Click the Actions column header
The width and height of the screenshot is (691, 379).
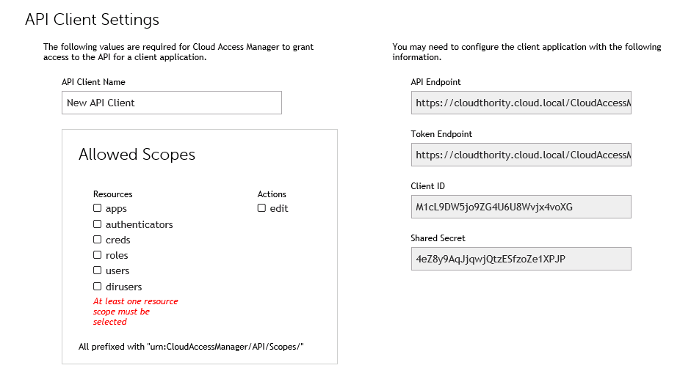tap(272, 194)
